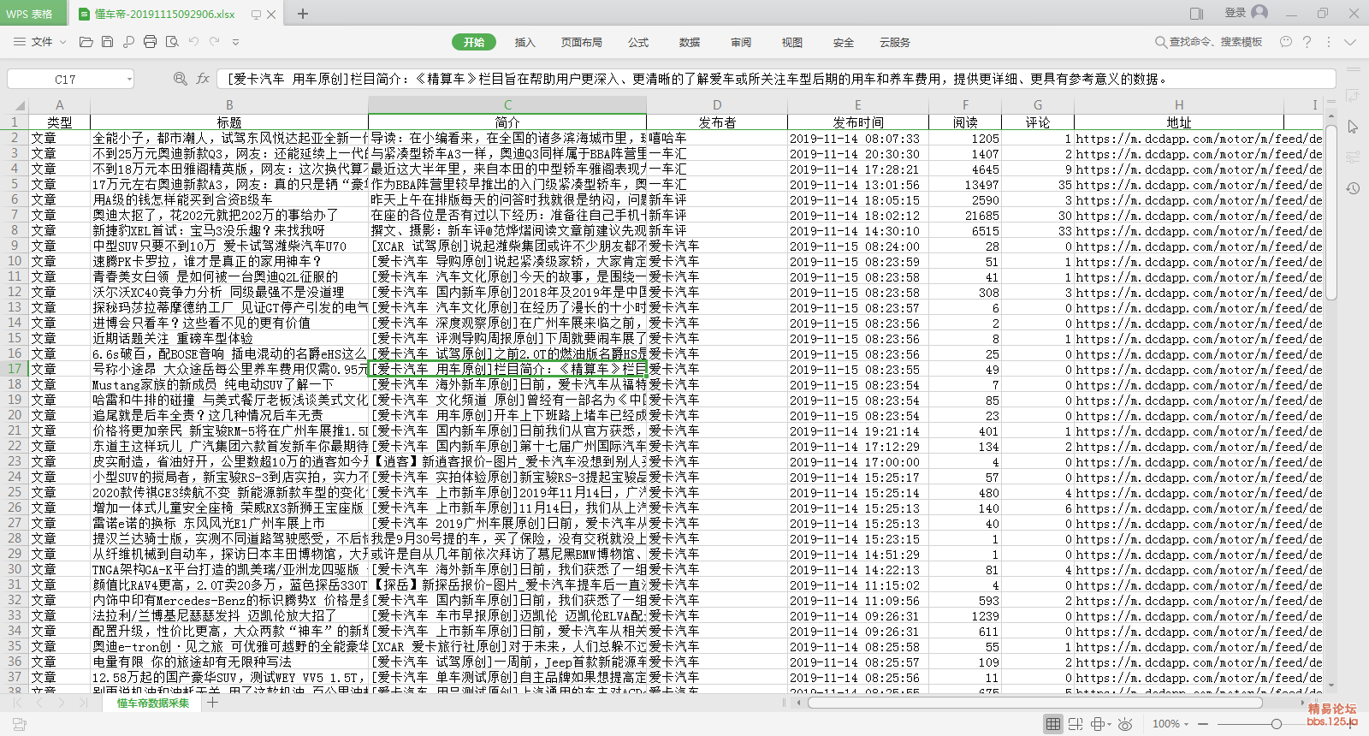Image resolution: width=1369 pixels, height=736 pixels.
Task: Open the 审阅 ribbon tab
Action: [x=741, y=42]
